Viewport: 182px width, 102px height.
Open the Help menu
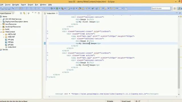pos(50,5)
